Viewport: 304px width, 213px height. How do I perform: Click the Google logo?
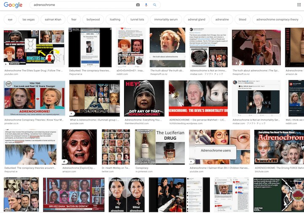point(13,5)
